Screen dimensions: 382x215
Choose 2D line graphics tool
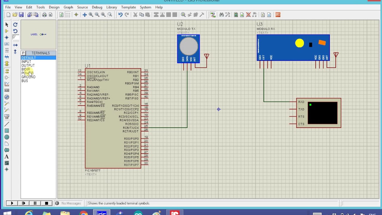7,124
